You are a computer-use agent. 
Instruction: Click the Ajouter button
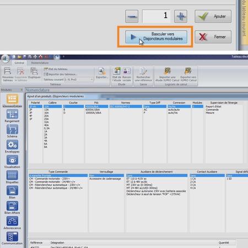213,17
